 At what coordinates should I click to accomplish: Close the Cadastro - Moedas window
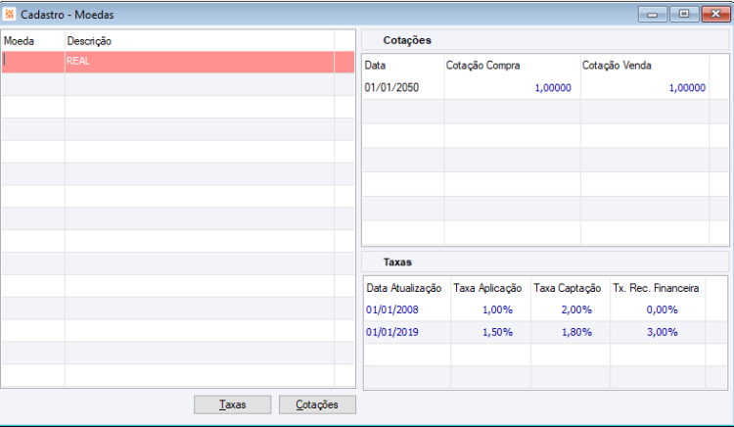715,14
